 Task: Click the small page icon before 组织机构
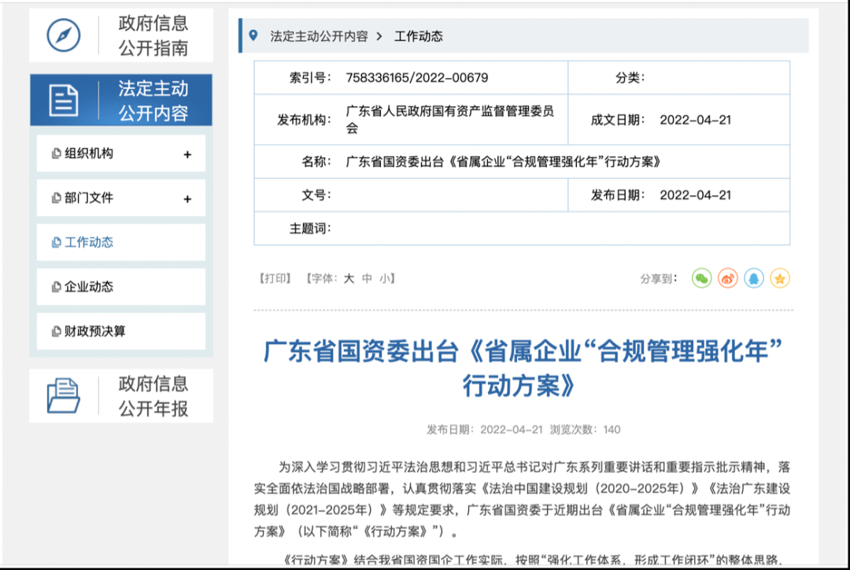pos(56,154)
